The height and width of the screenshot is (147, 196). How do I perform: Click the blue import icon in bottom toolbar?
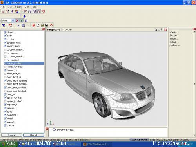(x=4, y=25)
